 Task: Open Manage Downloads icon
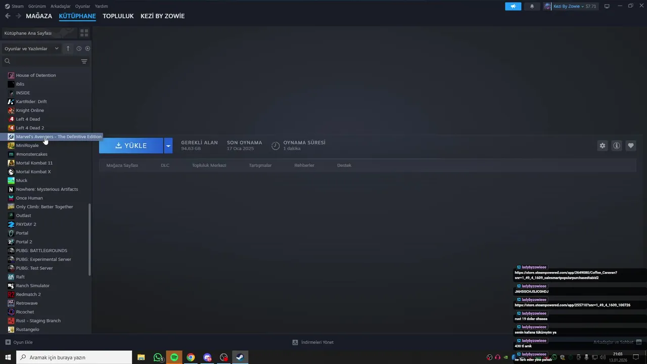click(295, 342)
